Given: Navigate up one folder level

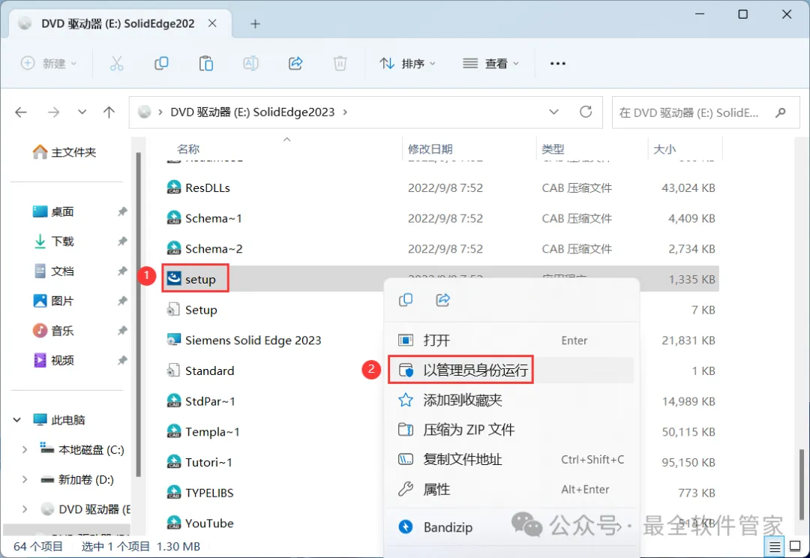Looking at the screenshot, I should point(109,112).
